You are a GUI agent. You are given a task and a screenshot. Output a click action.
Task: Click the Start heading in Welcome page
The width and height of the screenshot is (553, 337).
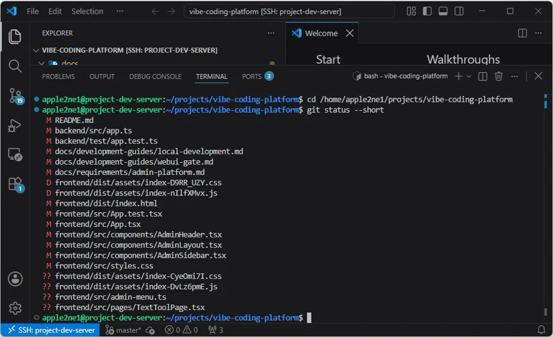point(328,59)
